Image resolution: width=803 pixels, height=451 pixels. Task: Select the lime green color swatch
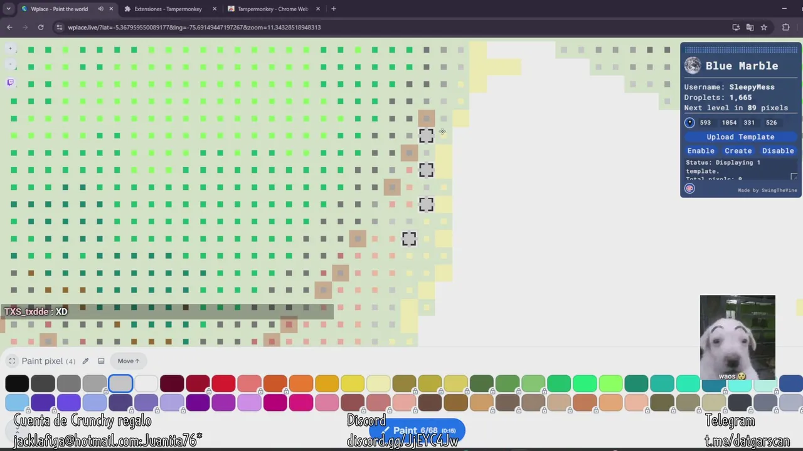610,383
